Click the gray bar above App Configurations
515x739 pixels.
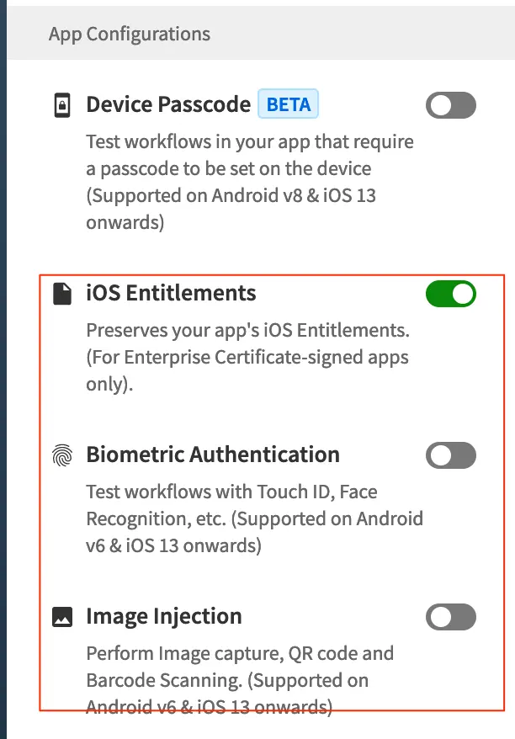(x=257, y=3)
